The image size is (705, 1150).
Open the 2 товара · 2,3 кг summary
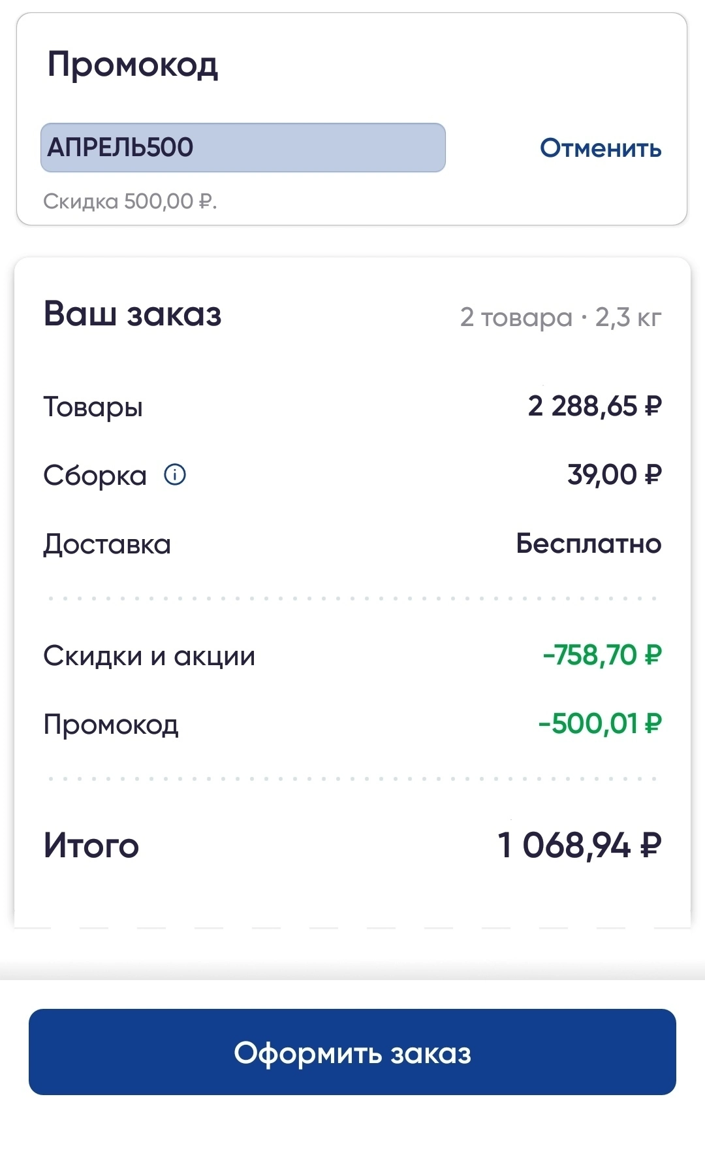click(561, 318)
